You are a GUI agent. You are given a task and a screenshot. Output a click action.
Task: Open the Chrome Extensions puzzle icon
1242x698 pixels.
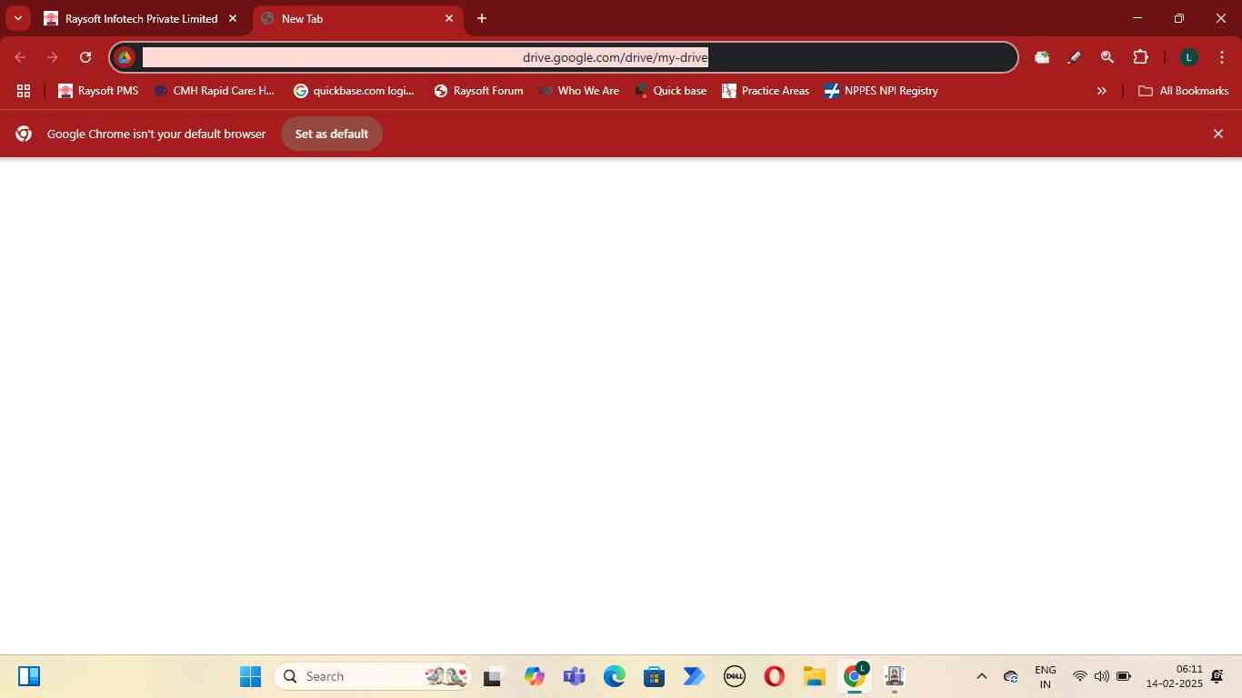pos(1140,57)
